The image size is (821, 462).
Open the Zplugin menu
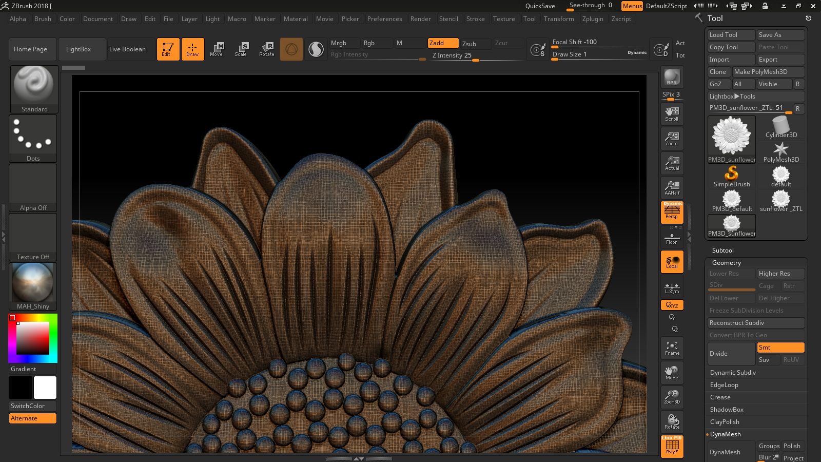[x=593, y=19]
